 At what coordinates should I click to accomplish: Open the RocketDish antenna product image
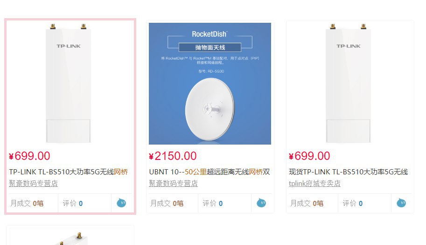tap(210, 84)
